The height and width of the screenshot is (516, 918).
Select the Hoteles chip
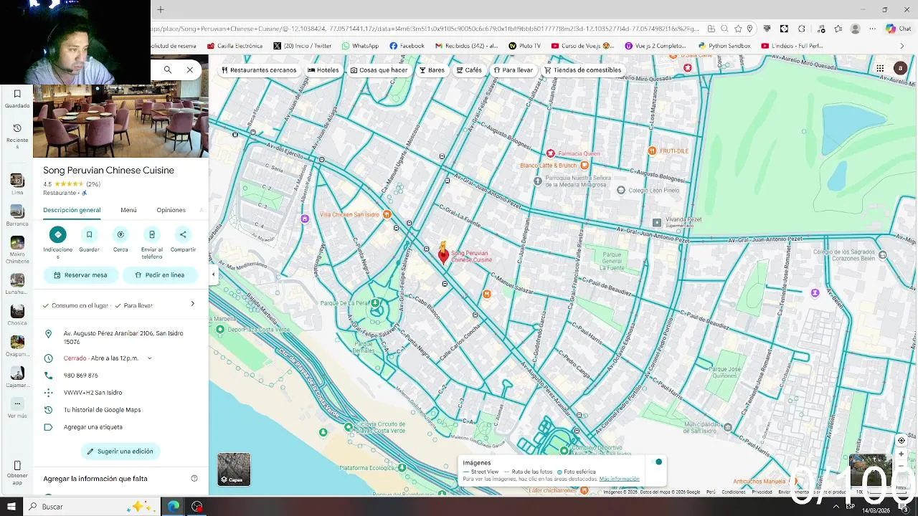click(x=323, y=70)
